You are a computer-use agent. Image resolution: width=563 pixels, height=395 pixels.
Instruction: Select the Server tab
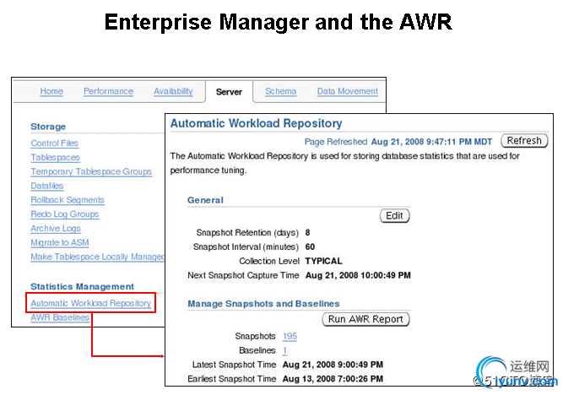point(229,92)
